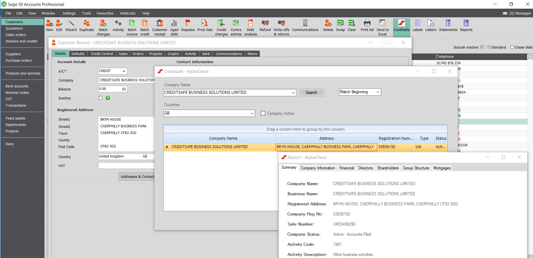Open the Letters toolbar icon

click(x=431, y=25)
